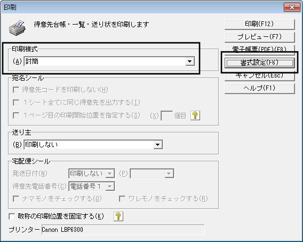
Task: Enable 敬称の印刷位置を固定する checkbox
Action: point(12,216)
